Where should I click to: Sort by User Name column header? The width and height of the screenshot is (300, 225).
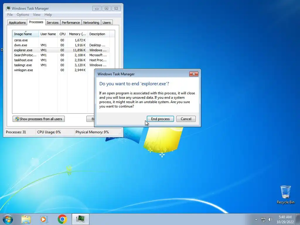48,34
